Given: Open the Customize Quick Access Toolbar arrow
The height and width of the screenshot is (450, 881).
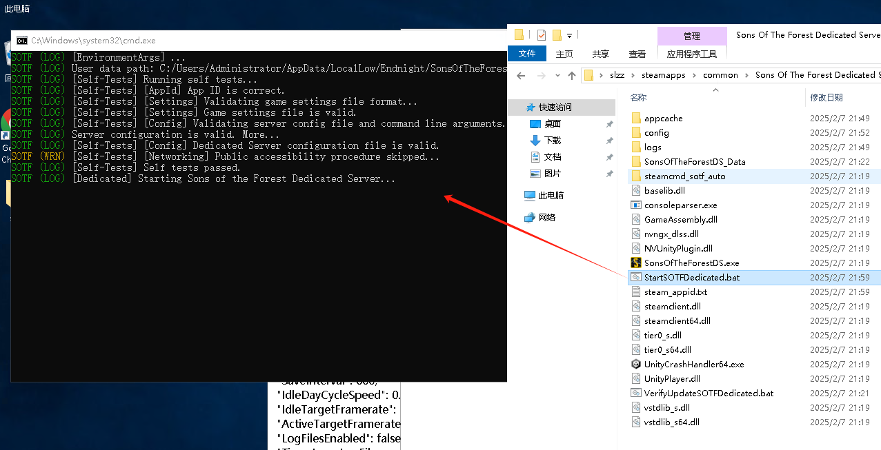Looking at the screenshot, I should coord(570,35).
